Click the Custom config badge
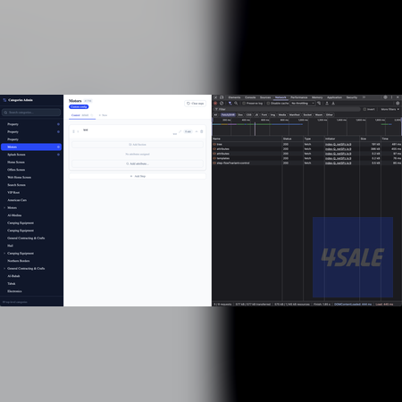The width and height of the screenshot is (402, 402). coord(79,106)
